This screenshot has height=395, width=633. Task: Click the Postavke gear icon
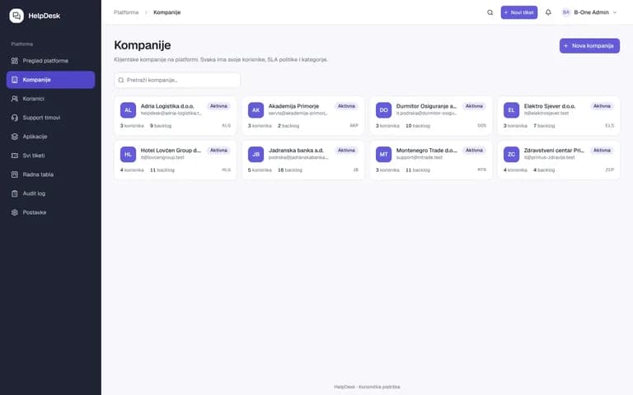tap(15, 212)
